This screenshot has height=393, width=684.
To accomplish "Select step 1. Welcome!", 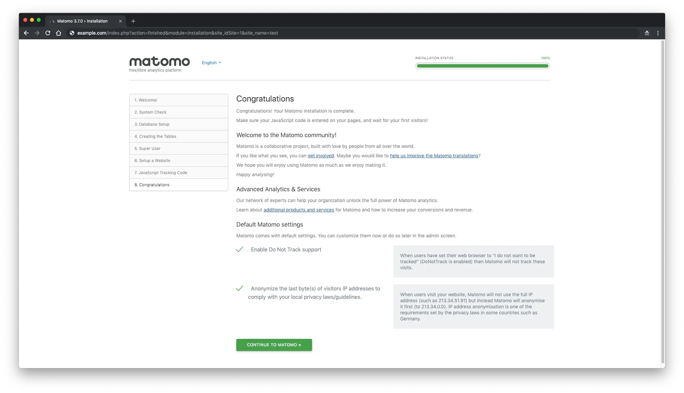I will tap(178, 100).
